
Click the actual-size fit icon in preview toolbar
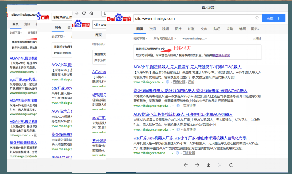[220, 165]
